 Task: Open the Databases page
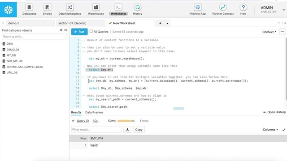coord(29,9)
